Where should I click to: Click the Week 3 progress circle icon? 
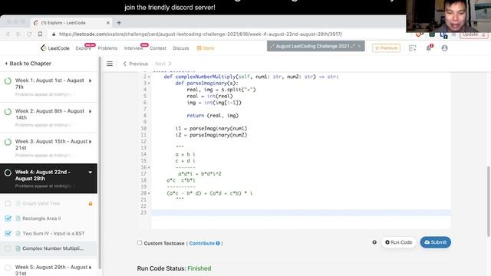tap(8, 142)
